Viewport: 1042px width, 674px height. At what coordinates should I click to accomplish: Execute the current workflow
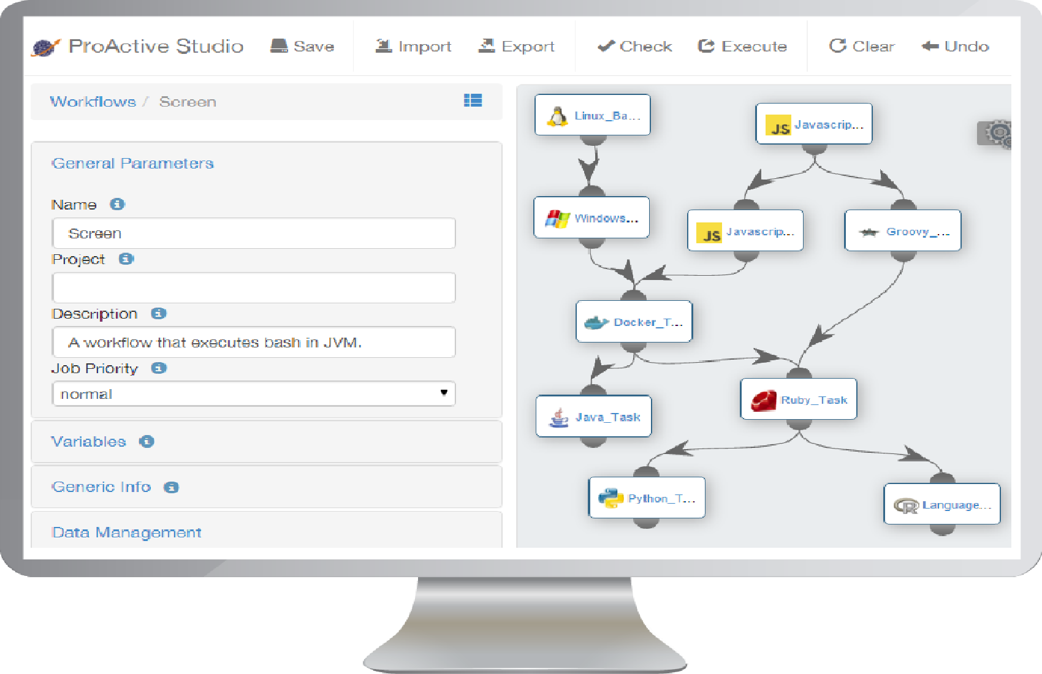tap(742, 47)
